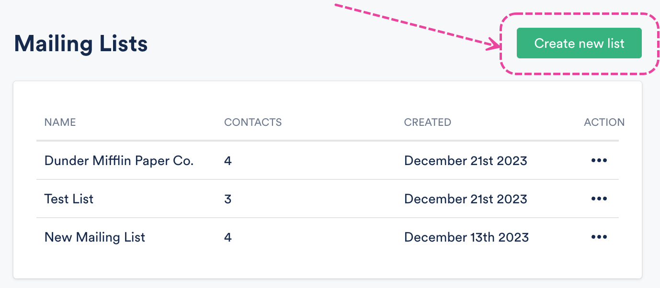Click the Mailing Lists page heading
The width and height of the screenshot is (660, 288).
(x=81, y=44)
